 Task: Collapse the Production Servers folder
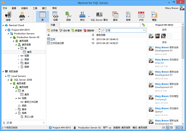pyautogui.click(x=8, y=34)
